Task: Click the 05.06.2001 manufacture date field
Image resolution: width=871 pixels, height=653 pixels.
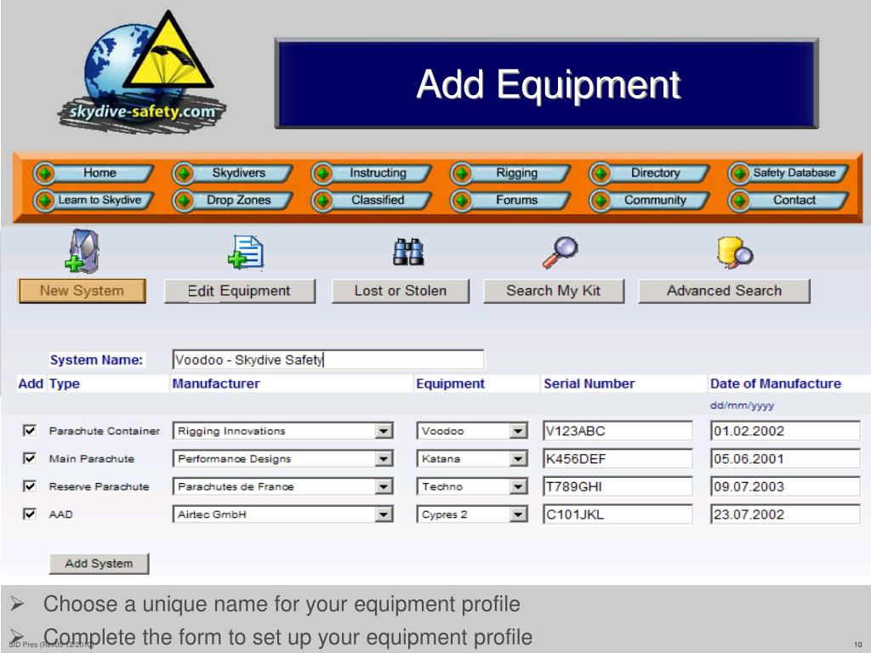Action: coord(785,458)
